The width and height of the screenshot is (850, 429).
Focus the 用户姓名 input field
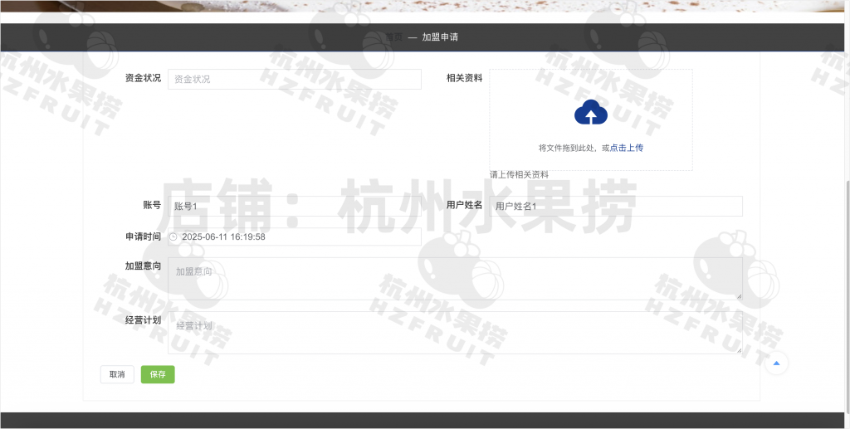[x=616, y=206]
